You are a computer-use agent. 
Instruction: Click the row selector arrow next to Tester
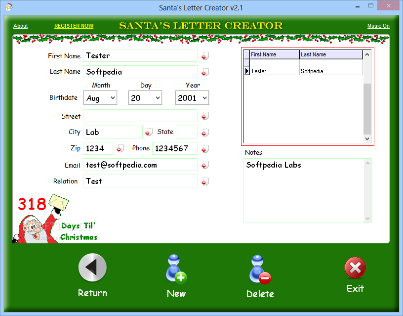tap(247, 71)
